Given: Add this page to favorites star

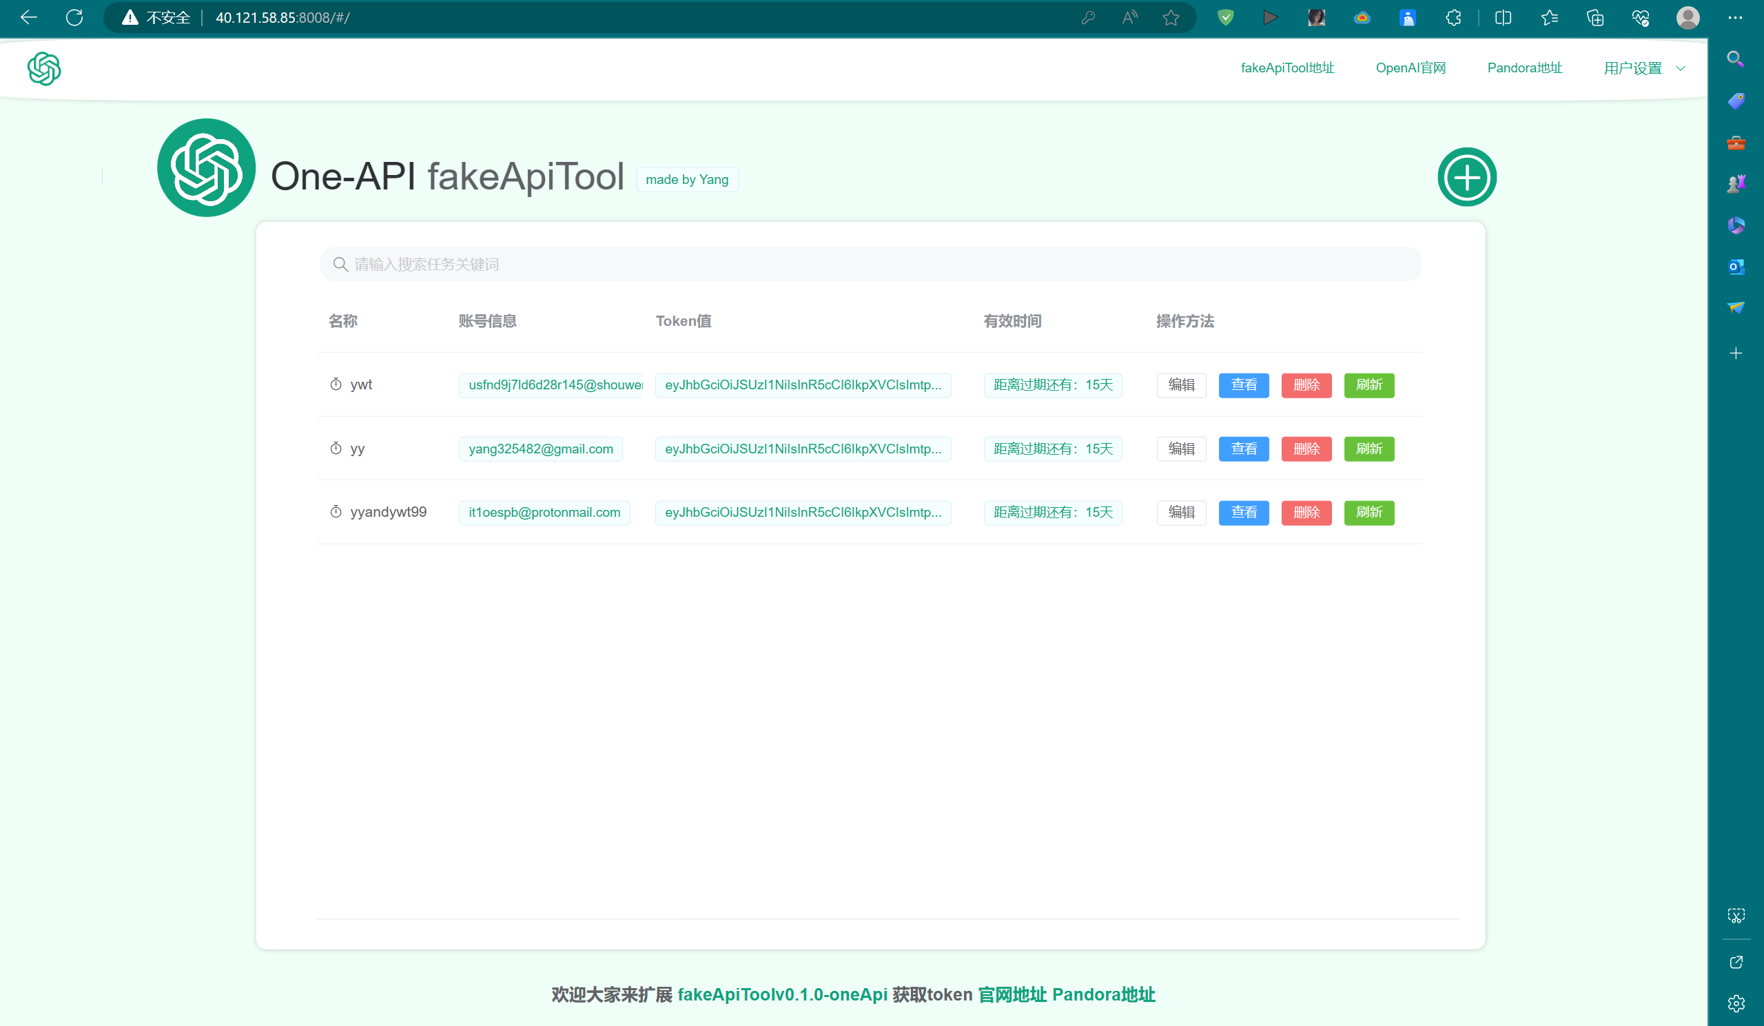Looking at the screenshot, I should click(1171, 17).
